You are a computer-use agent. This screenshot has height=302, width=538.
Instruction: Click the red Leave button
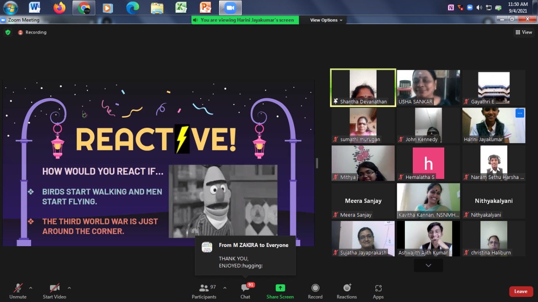click(x=520, y=291)
